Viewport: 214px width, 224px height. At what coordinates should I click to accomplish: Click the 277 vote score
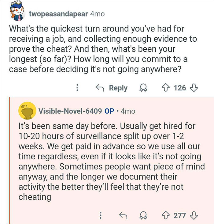[x=180, y=215]
